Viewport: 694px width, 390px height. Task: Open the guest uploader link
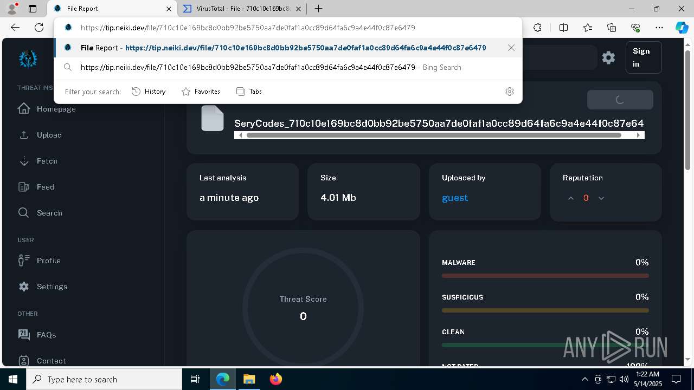point(454,198)
